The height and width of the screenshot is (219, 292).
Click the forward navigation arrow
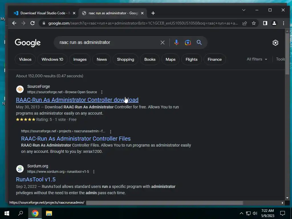pos(23,23)
